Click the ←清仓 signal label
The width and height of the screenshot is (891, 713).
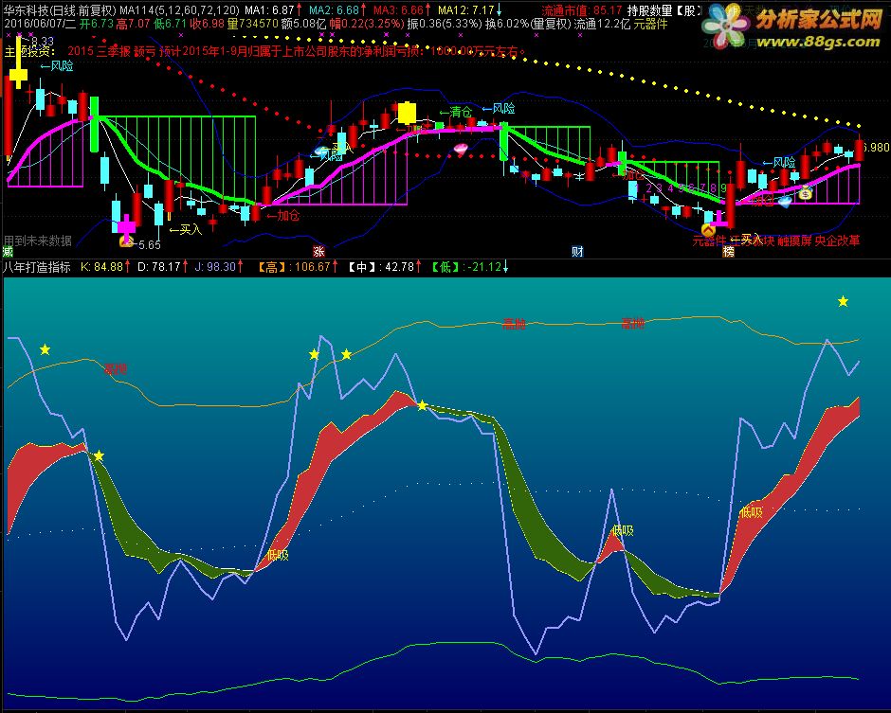(456, 112)
